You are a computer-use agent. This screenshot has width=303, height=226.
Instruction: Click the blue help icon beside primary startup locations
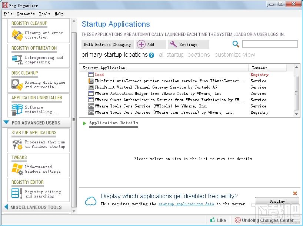pos(151,55)
